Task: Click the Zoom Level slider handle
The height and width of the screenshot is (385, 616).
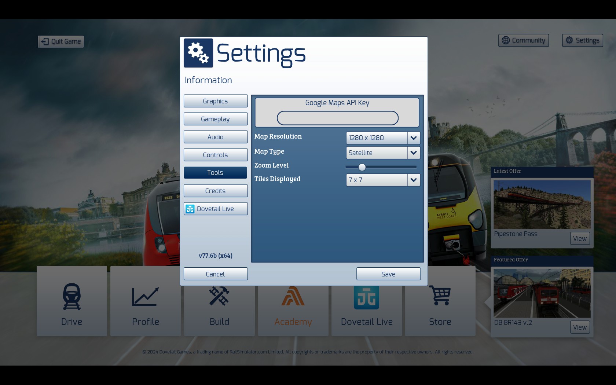Action: point(362,167)
